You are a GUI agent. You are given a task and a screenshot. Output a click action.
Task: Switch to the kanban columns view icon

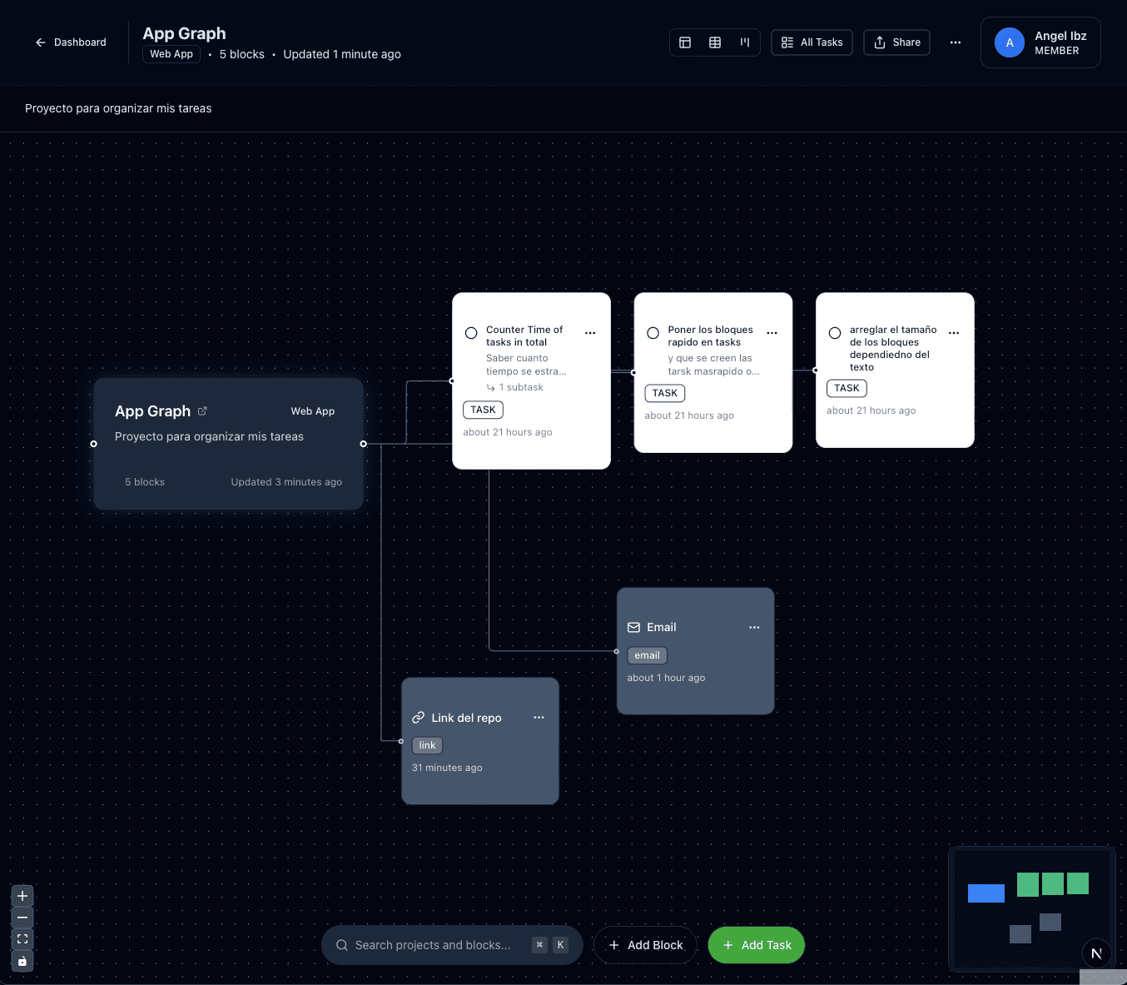tap(745, 42)
